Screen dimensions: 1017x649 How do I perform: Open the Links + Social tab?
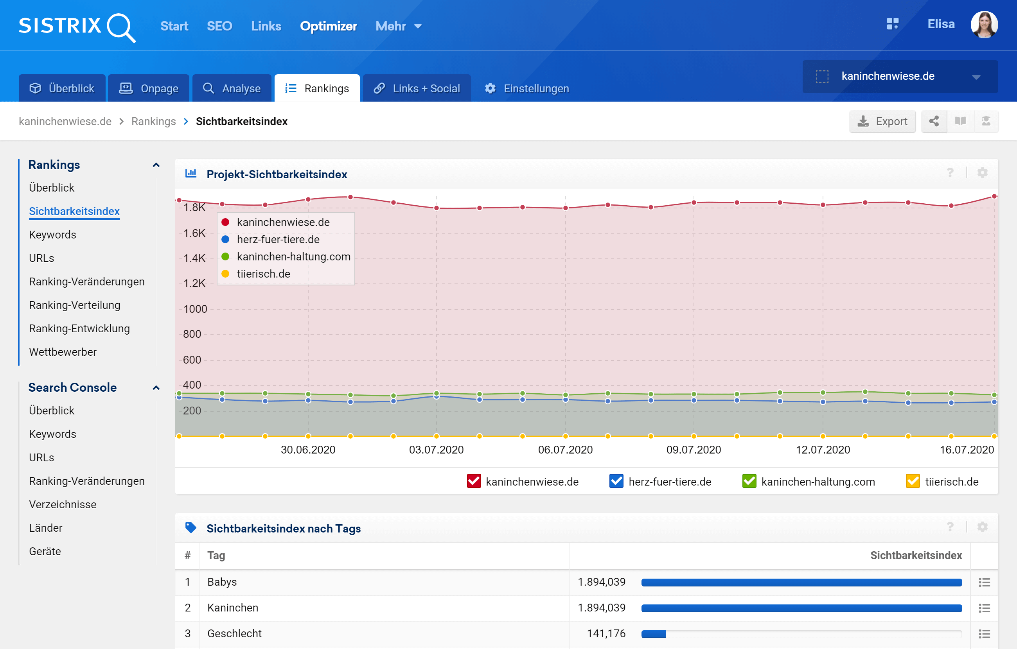coord(417,88)
